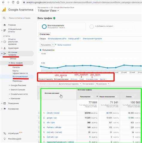
Task: Click the browser home icon
Action: pyautogui.click(x=18, y=2)
